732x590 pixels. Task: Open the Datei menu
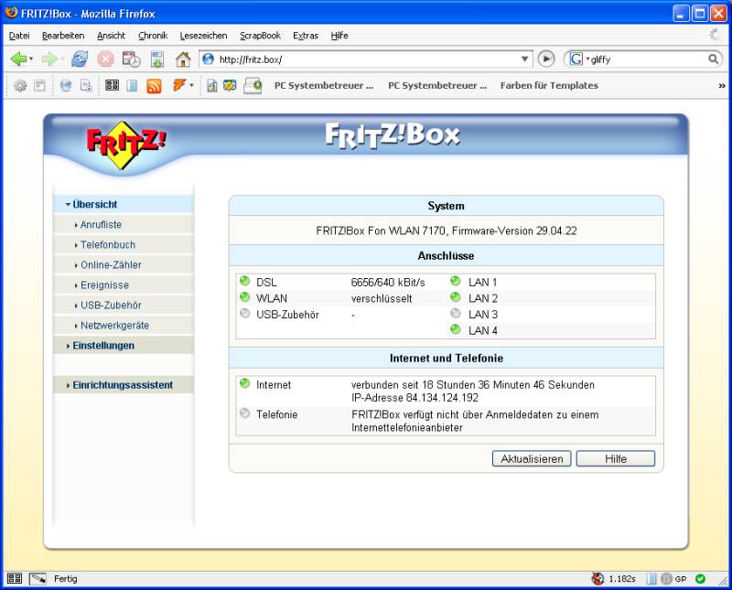[19, 36]
